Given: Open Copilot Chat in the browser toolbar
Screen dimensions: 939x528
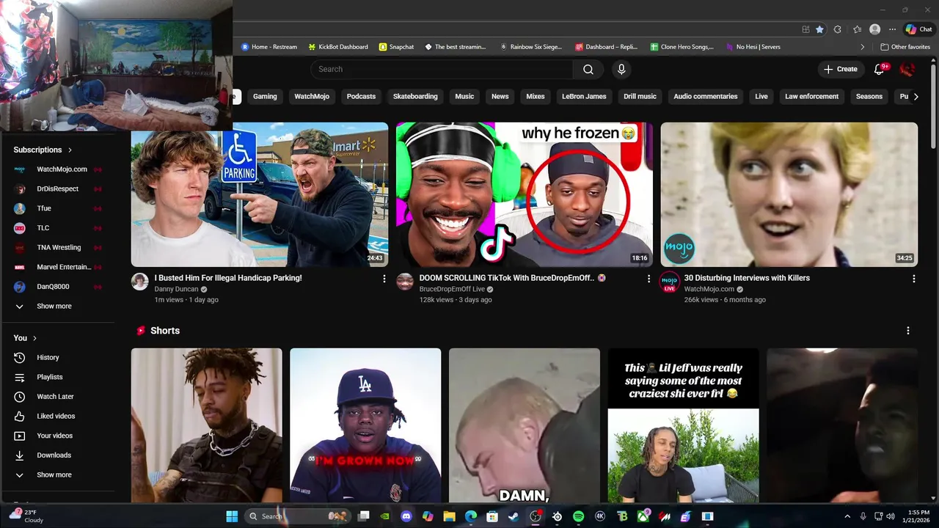Looking at the screenshot, I should 918,29.
